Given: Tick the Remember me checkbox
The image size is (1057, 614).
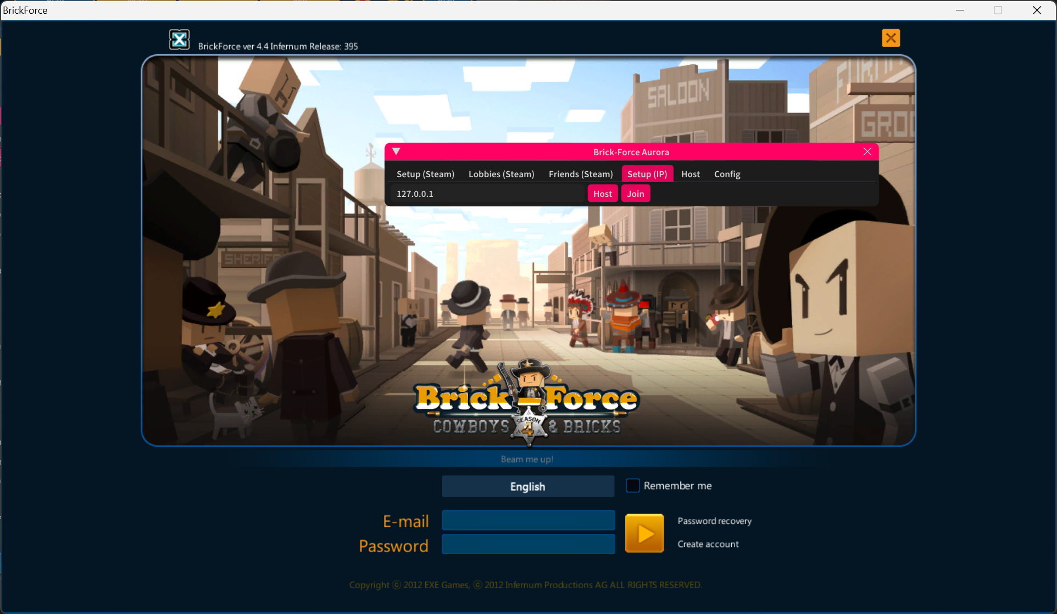Looking at the screenshot, I should [633, 486].
